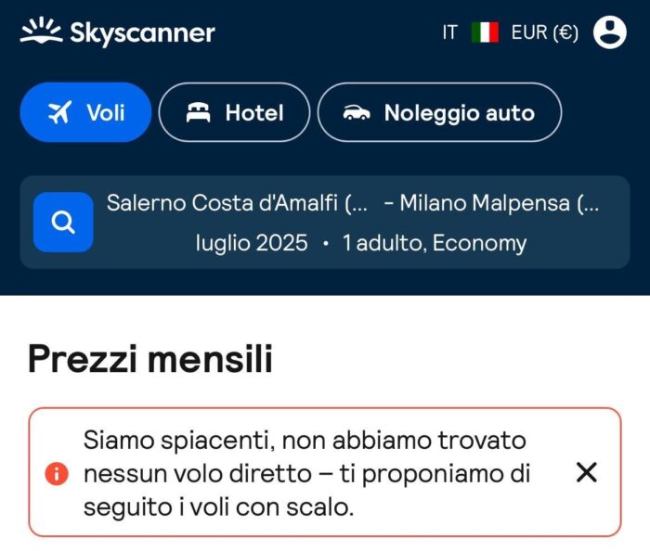
Task: Click the bed icon in Hotel
Action: (x=198, y=112)
